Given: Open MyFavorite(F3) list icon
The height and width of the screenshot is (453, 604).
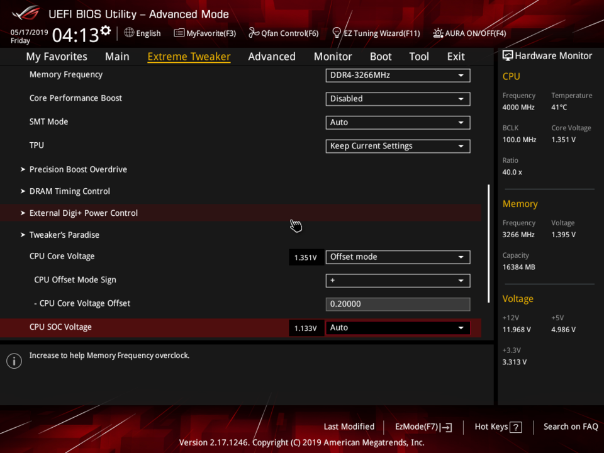Looking at the screenshot, I should pos(179,33).
